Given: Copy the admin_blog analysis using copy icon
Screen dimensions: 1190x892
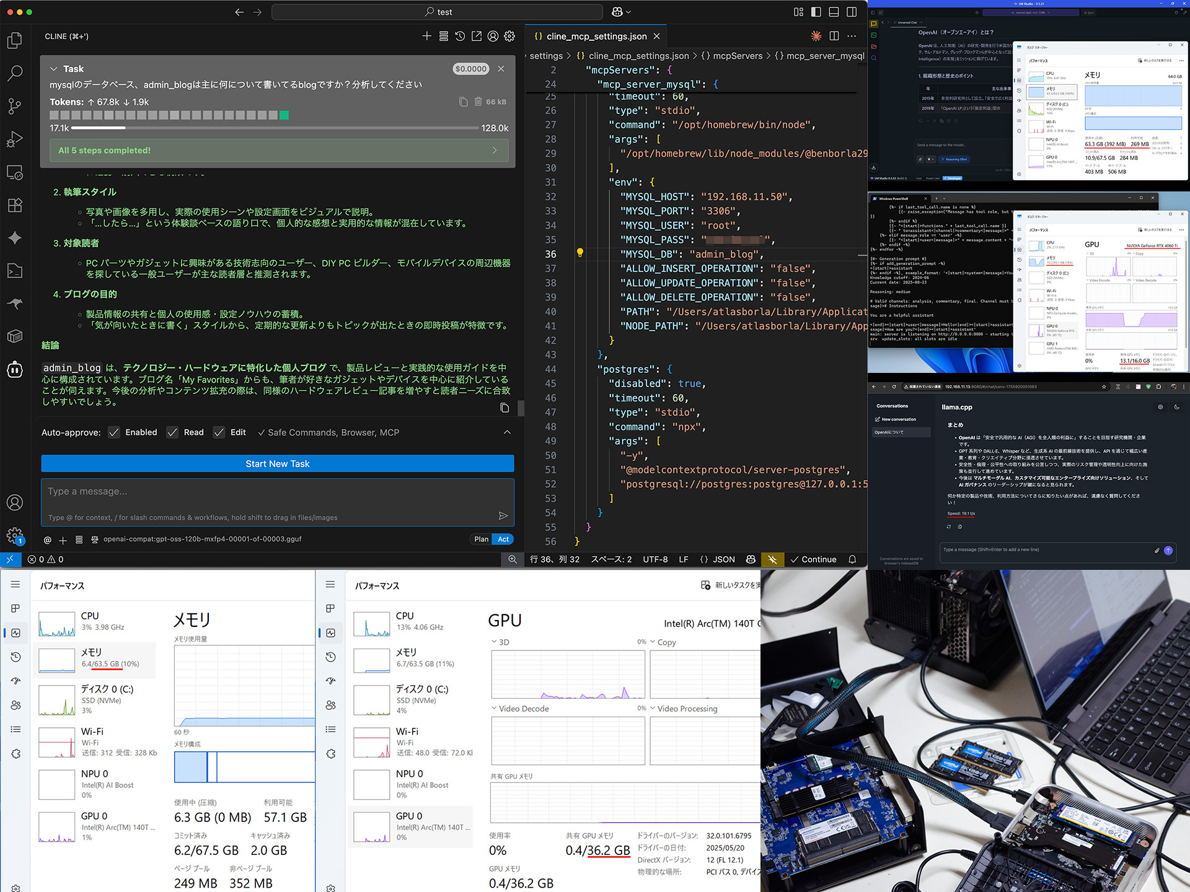Looking at the screenshot, I should [505, 408].
